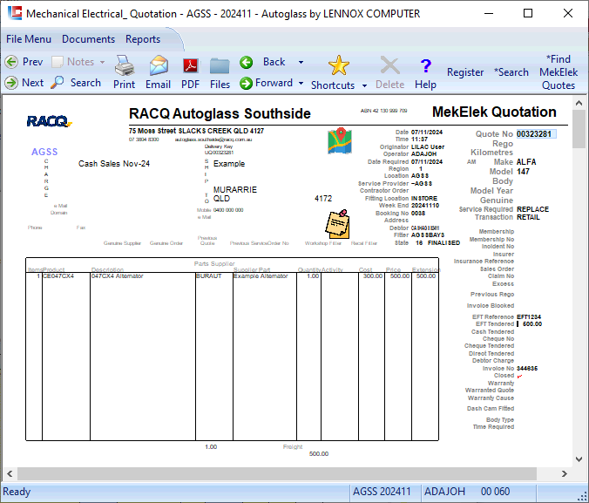Click *Find MekElek Quotes button

(x=559, y=72)
